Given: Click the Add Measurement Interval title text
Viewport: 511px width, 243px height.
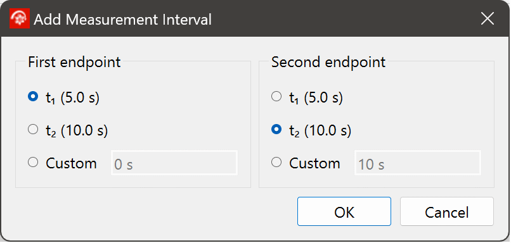Looking at the screenshot, I should tap(123, 20).
